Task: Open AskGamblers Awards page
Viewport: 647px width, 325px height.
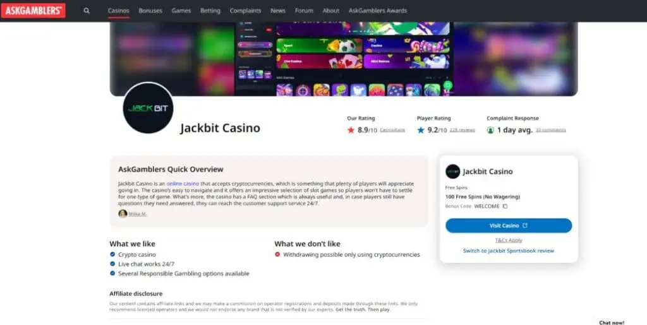Action: pyautogui.click(x=378, y=11)
